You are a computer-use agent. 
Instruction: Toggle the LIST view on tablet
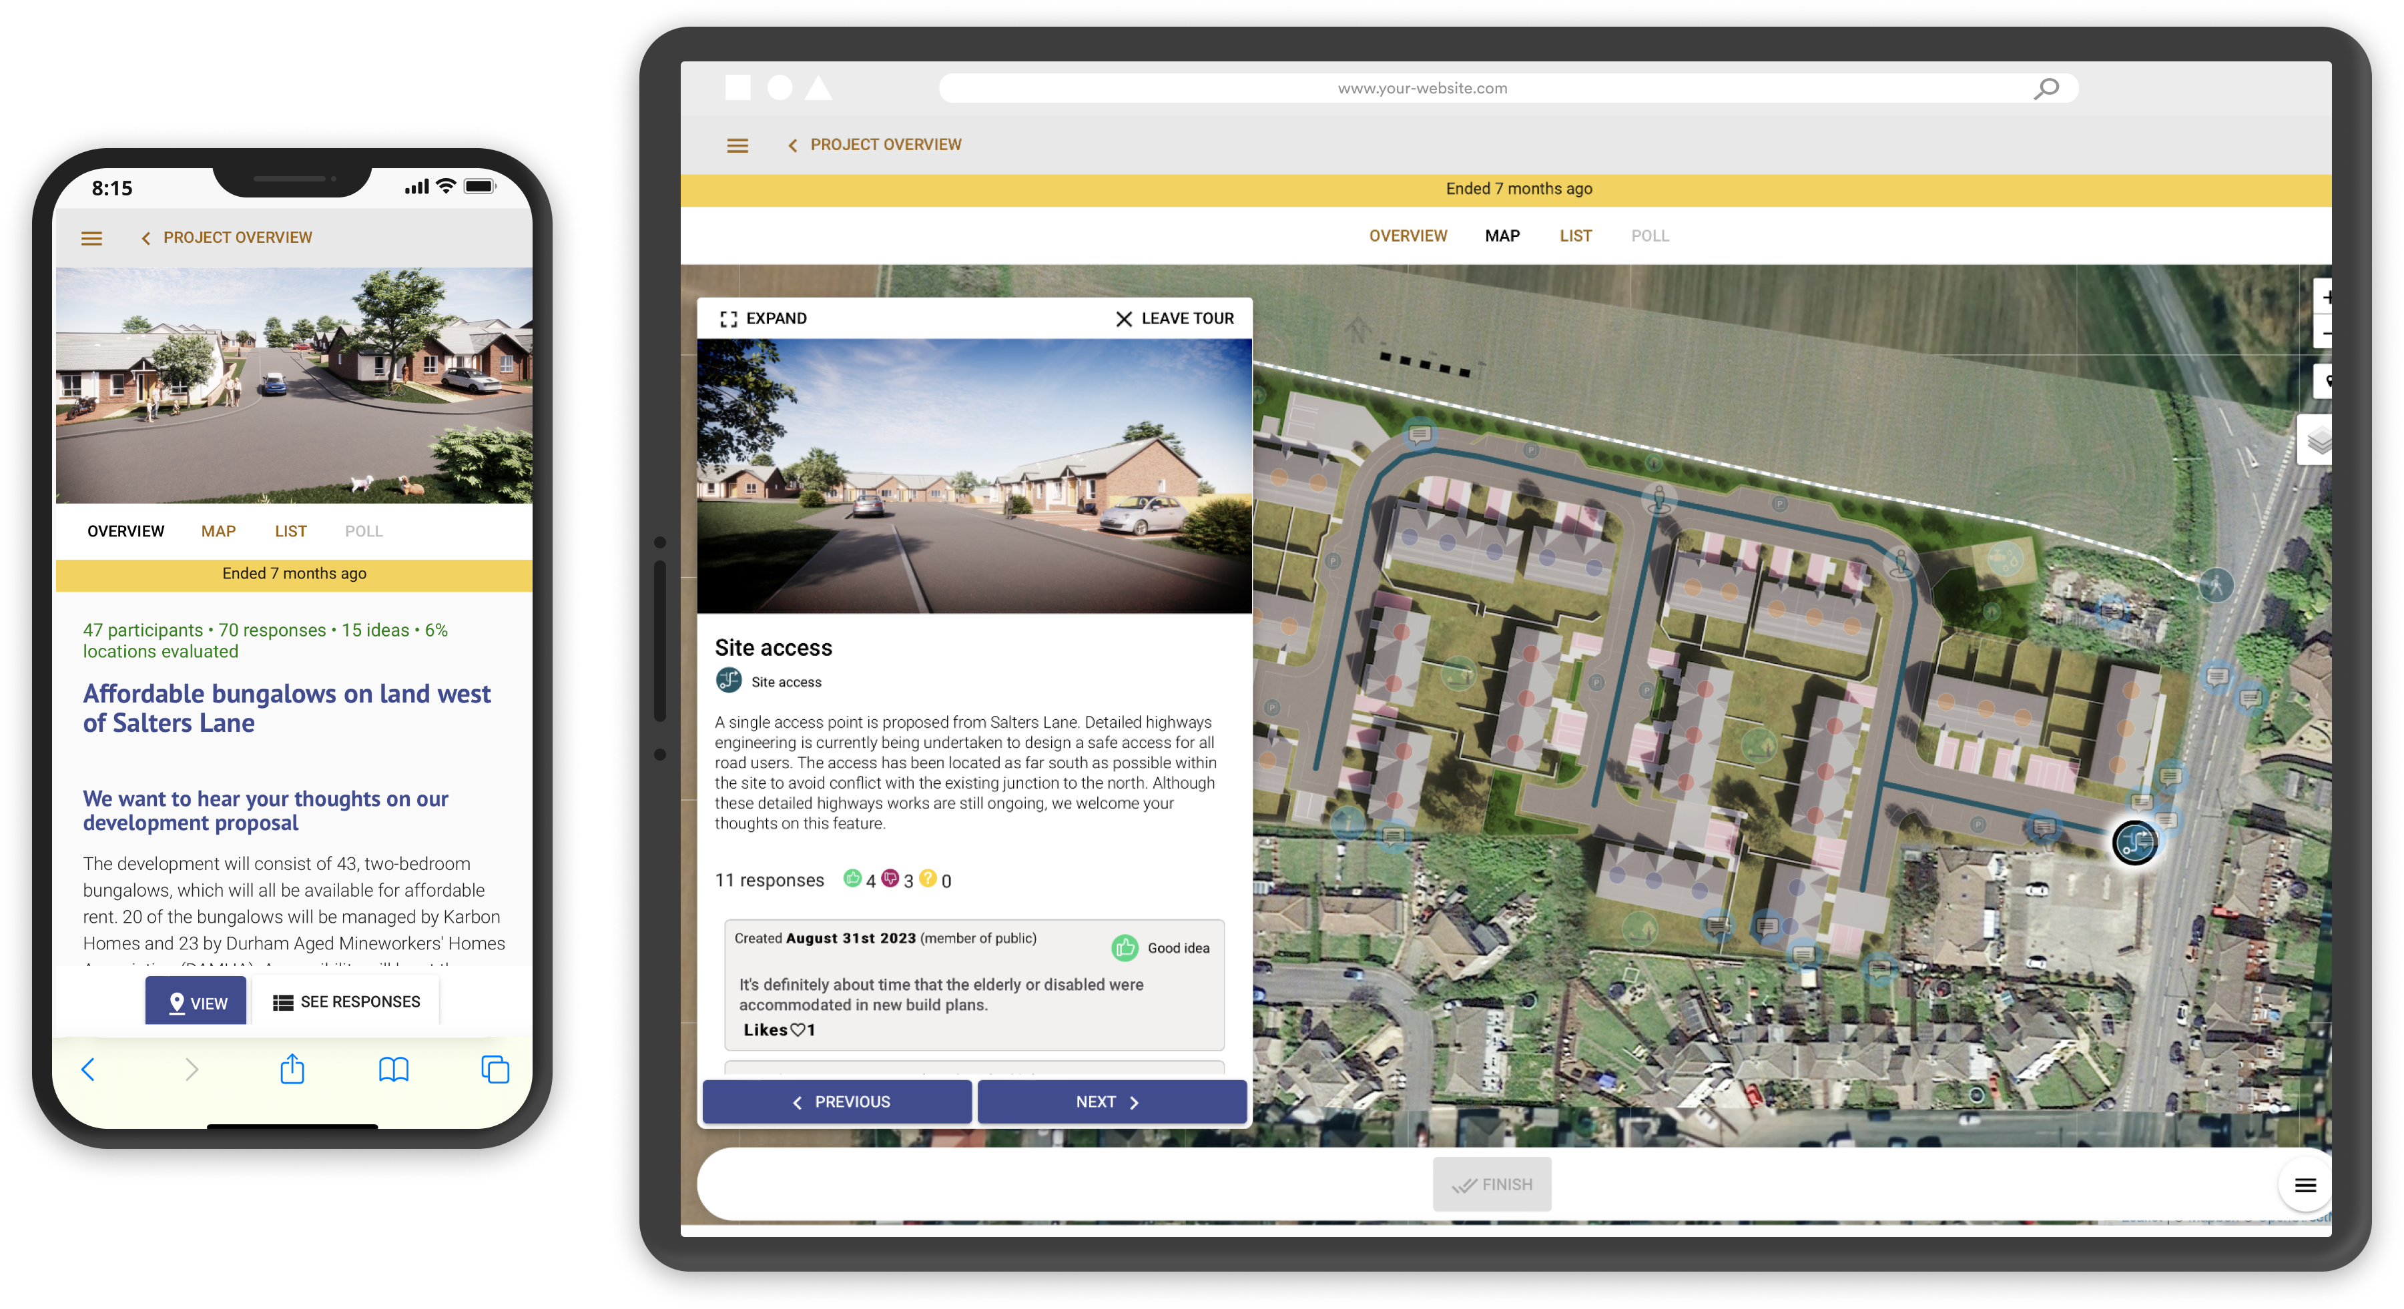coord(1574,236)
